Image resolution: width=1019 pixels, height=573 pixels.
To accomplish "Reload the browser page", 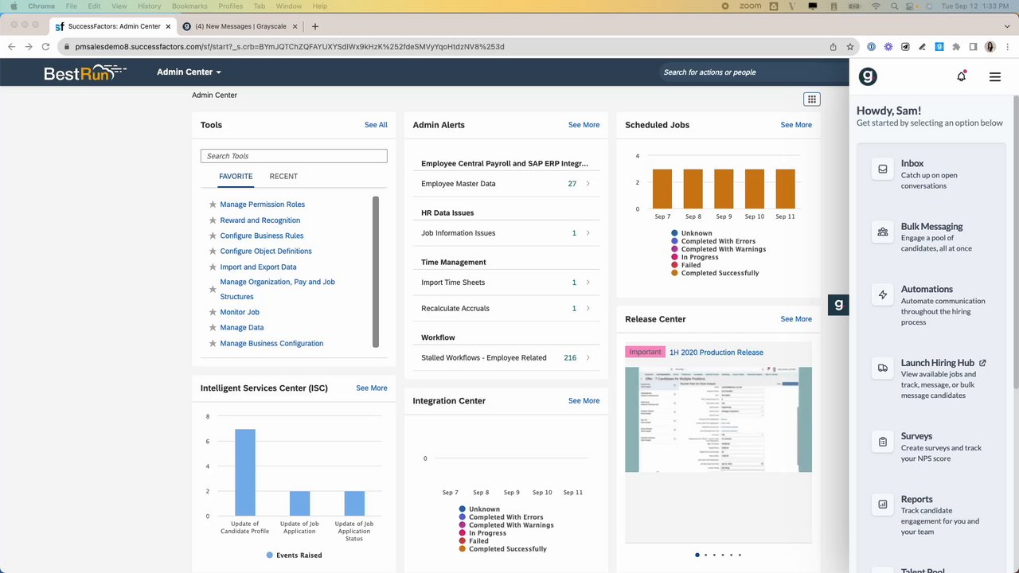I will pyautogui.click(x=45, y=47).
